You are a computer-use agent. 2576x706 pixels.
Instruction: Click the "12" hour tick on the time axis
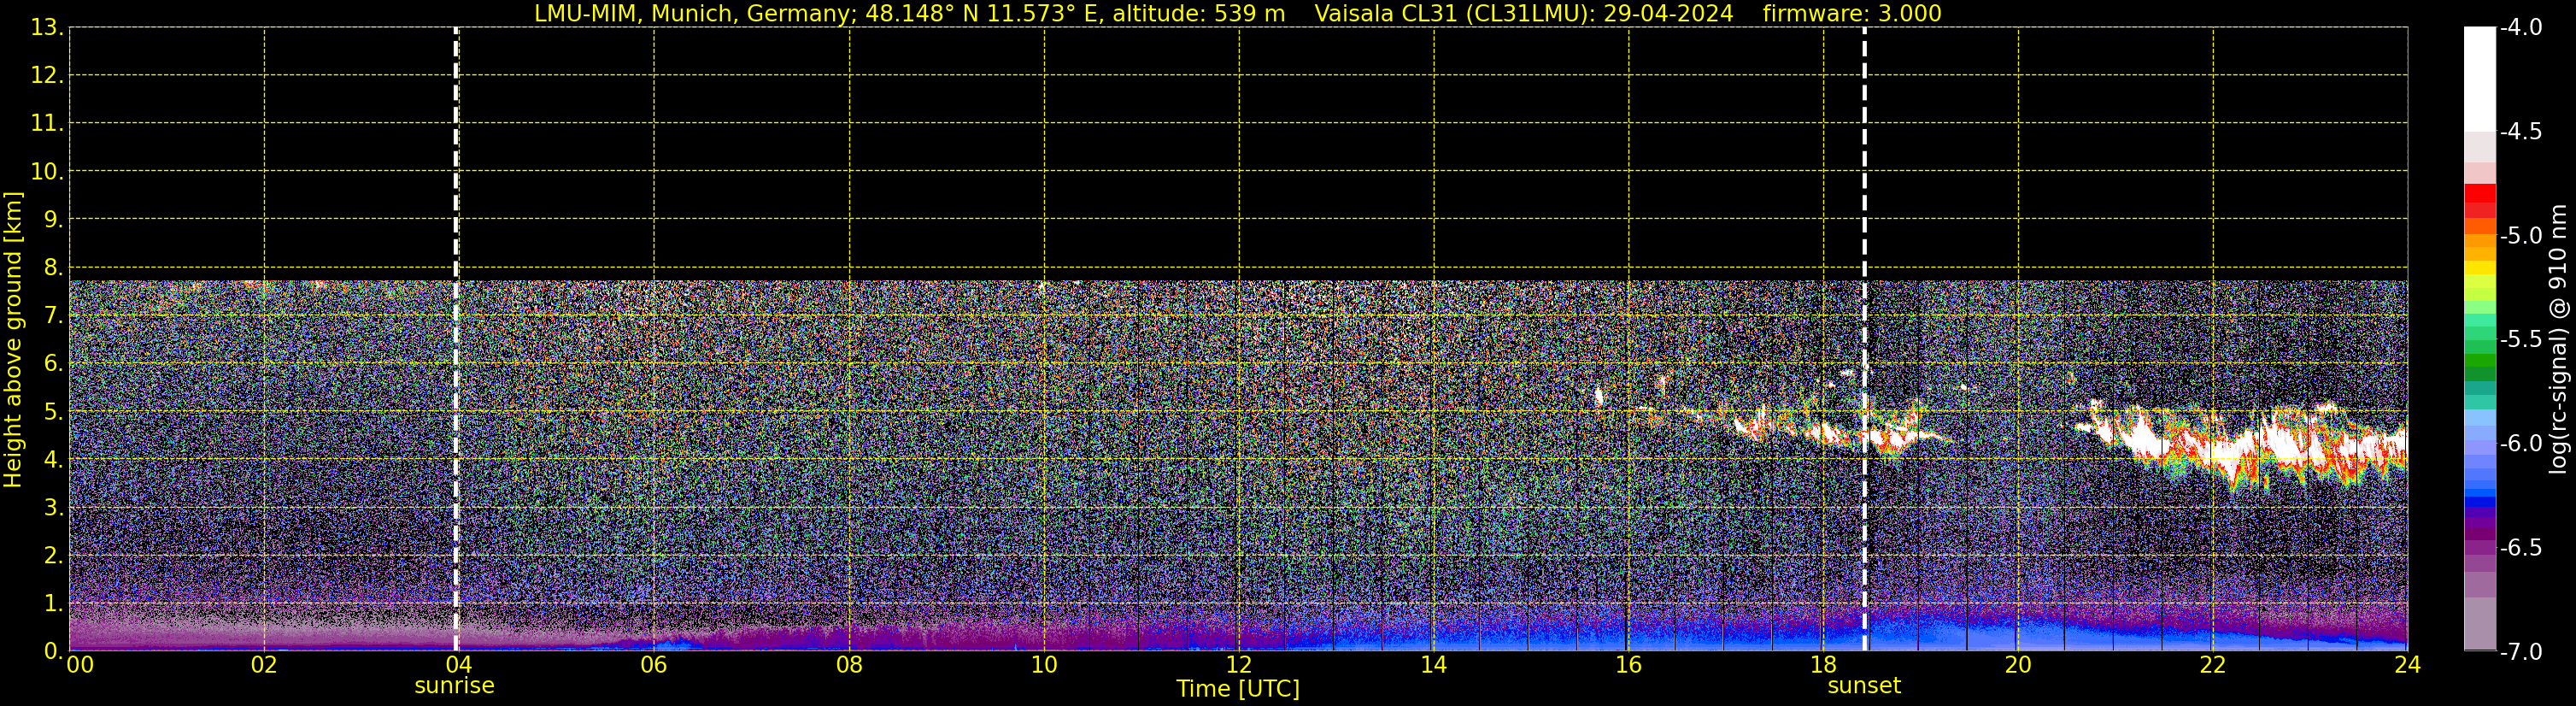click(1238, 666)
